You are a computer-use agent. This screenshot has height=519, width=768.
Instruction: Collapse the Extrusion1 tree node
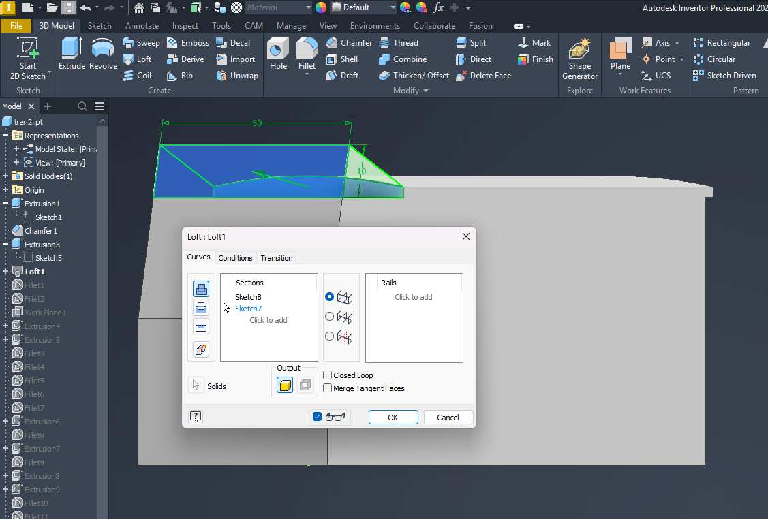5,203
